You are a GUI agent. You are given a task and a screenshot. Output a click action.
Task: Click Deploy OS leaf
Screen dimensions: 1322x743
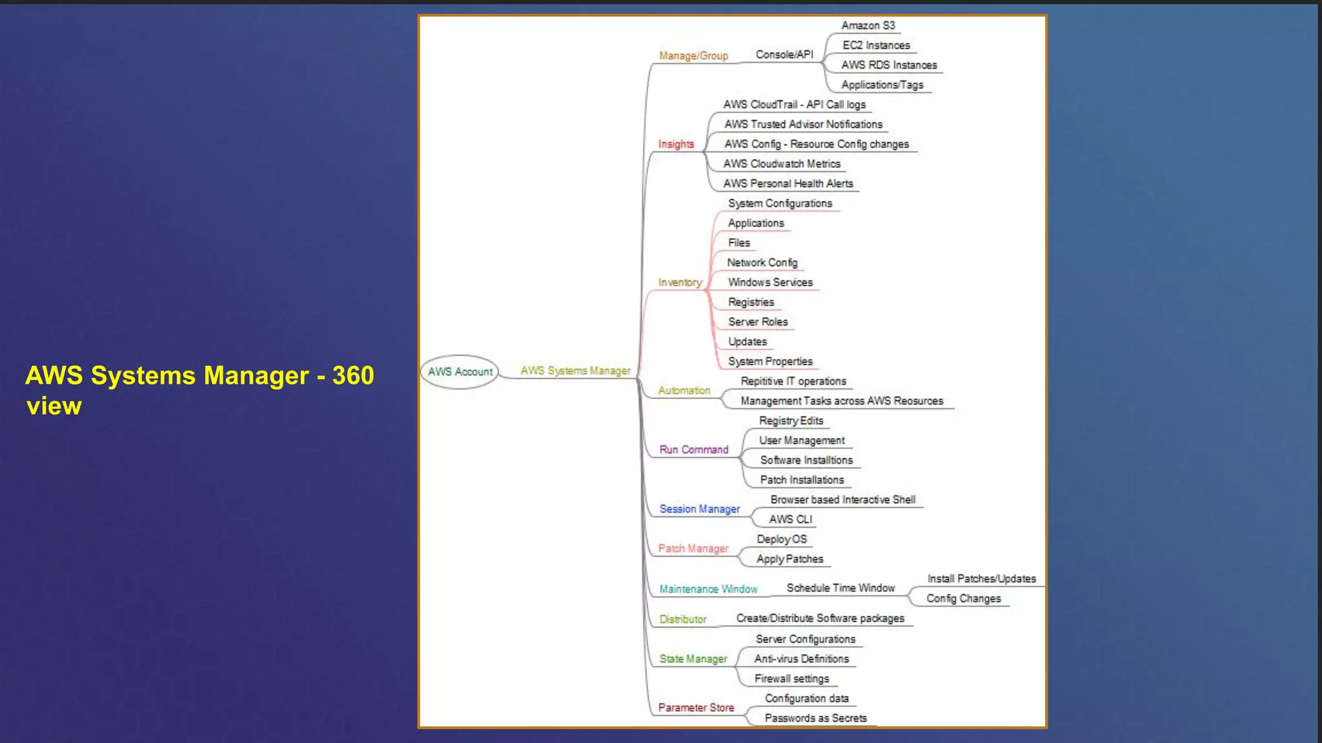pyautogui.click(x=781, y=539)
